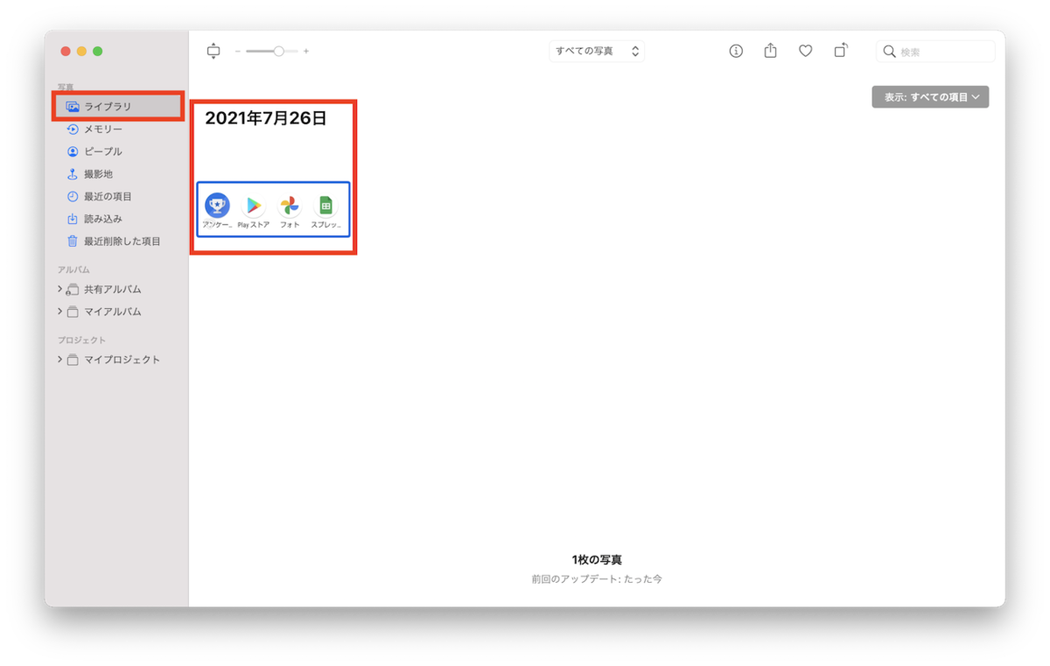Select the photo thumbnail of app icons
This screenshot has width=1050, height=666.
pyautogui.click(x=273, y=209)
